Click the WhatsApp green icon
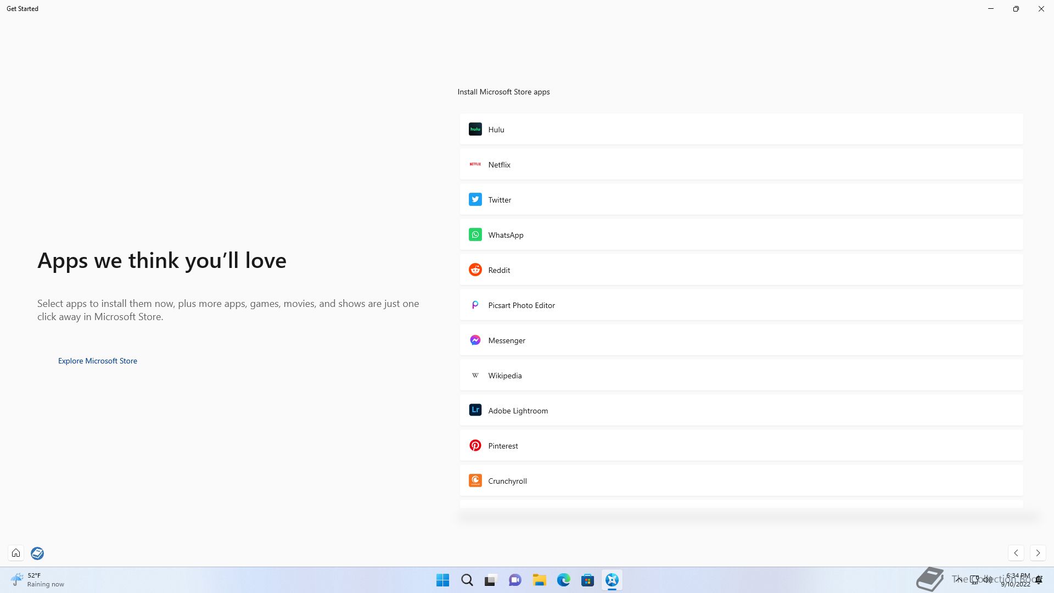 click(475, 234)
